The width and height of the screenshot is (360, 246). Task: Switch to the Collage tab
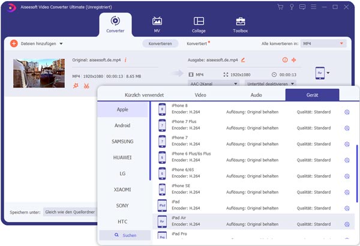coord(199,25)
